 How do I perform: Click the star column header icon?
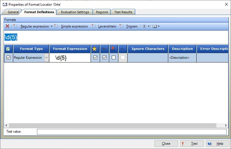(x=95, y=49)
